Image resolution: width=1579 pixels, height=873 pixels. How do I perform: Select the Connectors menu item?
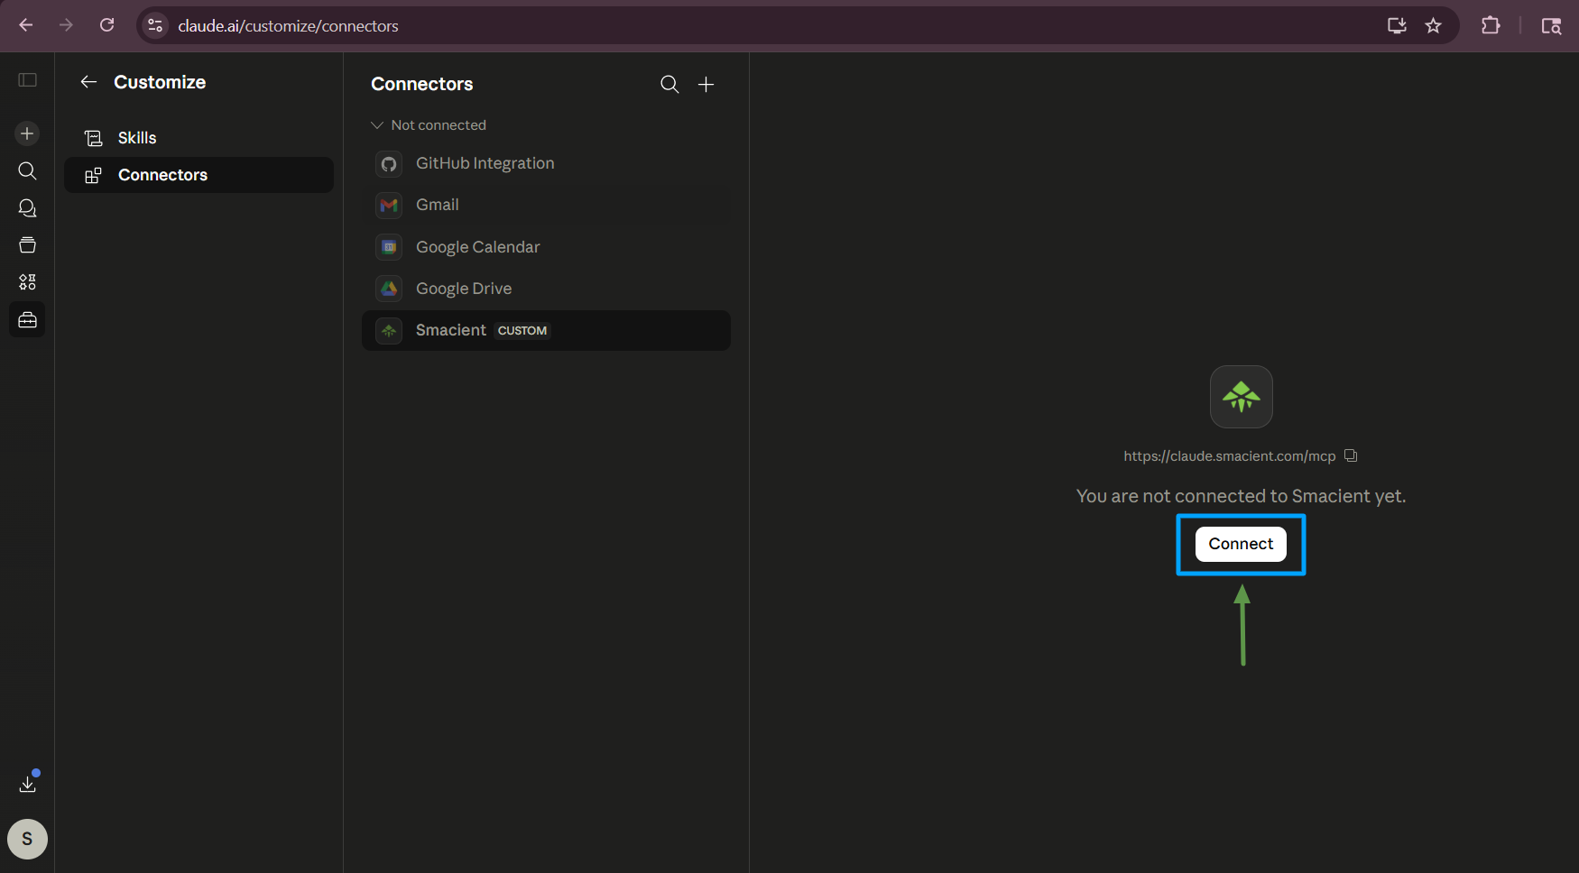click(199, 175)
